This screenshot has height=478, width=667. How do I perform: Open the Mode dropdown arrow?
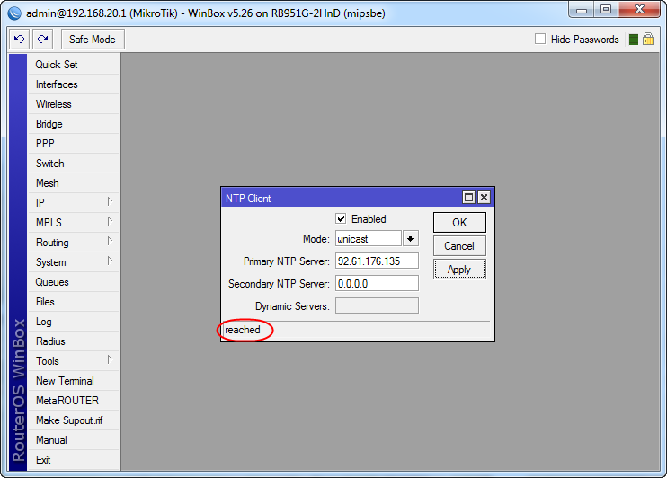click(411, 239)
